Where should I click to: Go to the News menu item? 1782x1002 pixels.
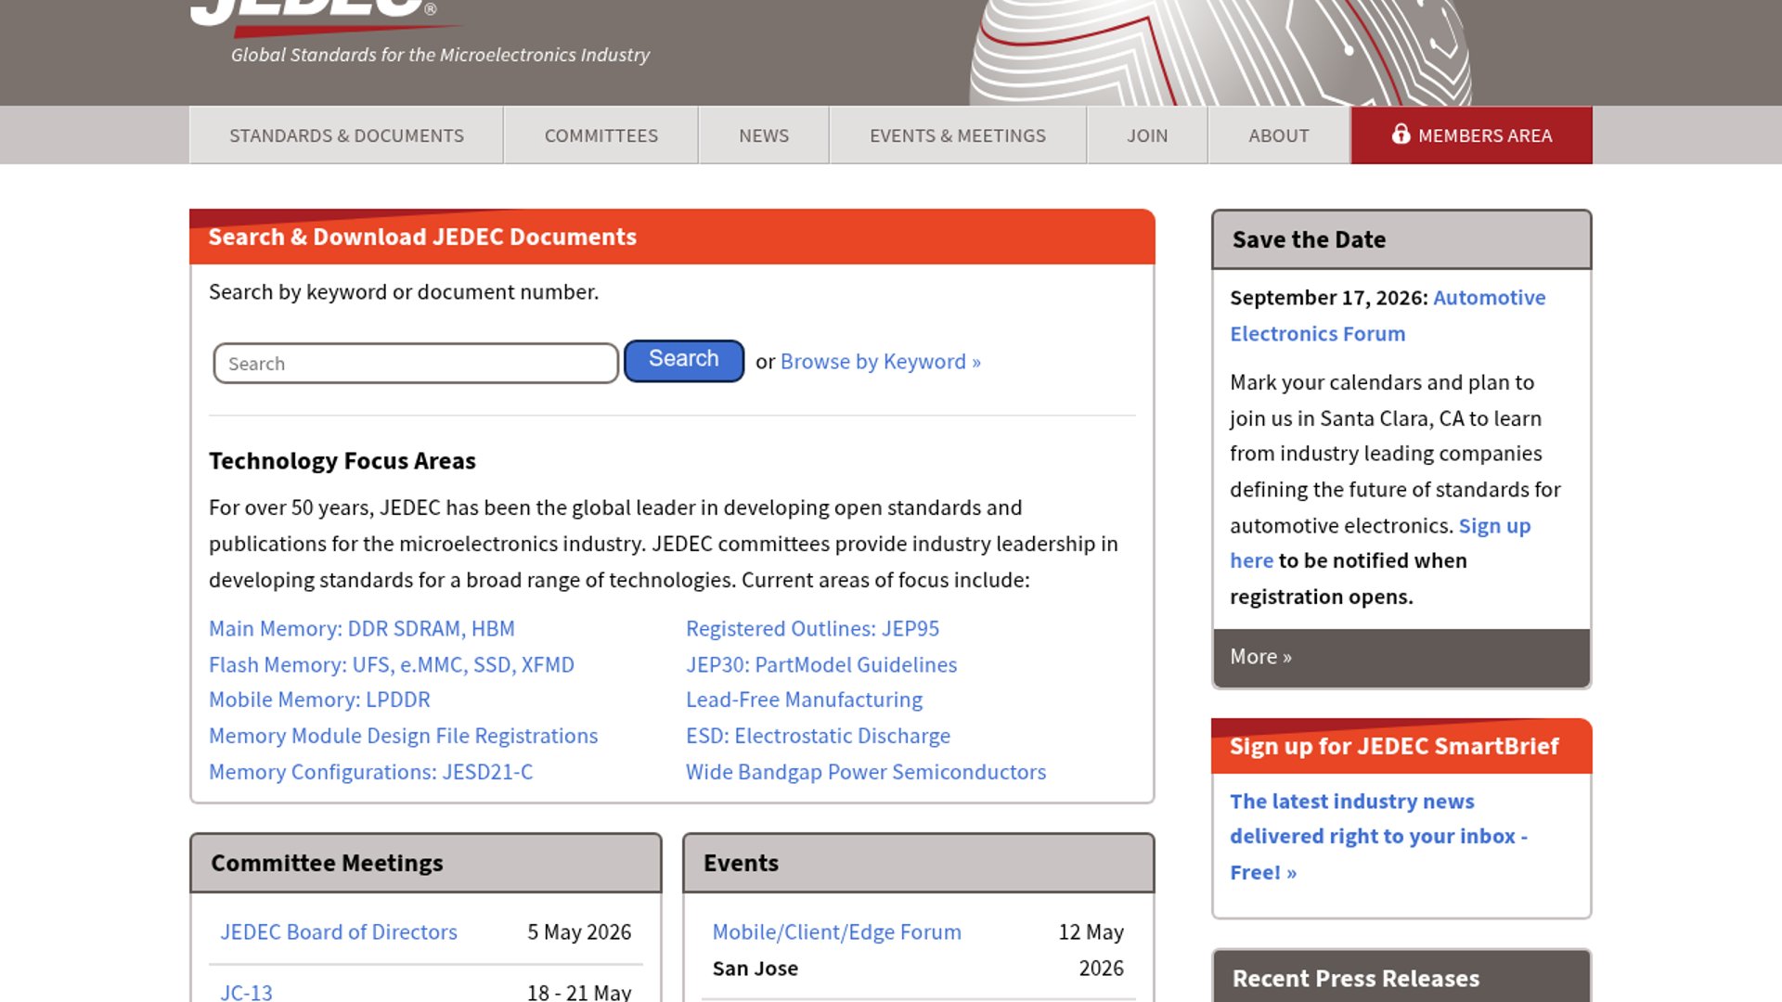[764, 135]
